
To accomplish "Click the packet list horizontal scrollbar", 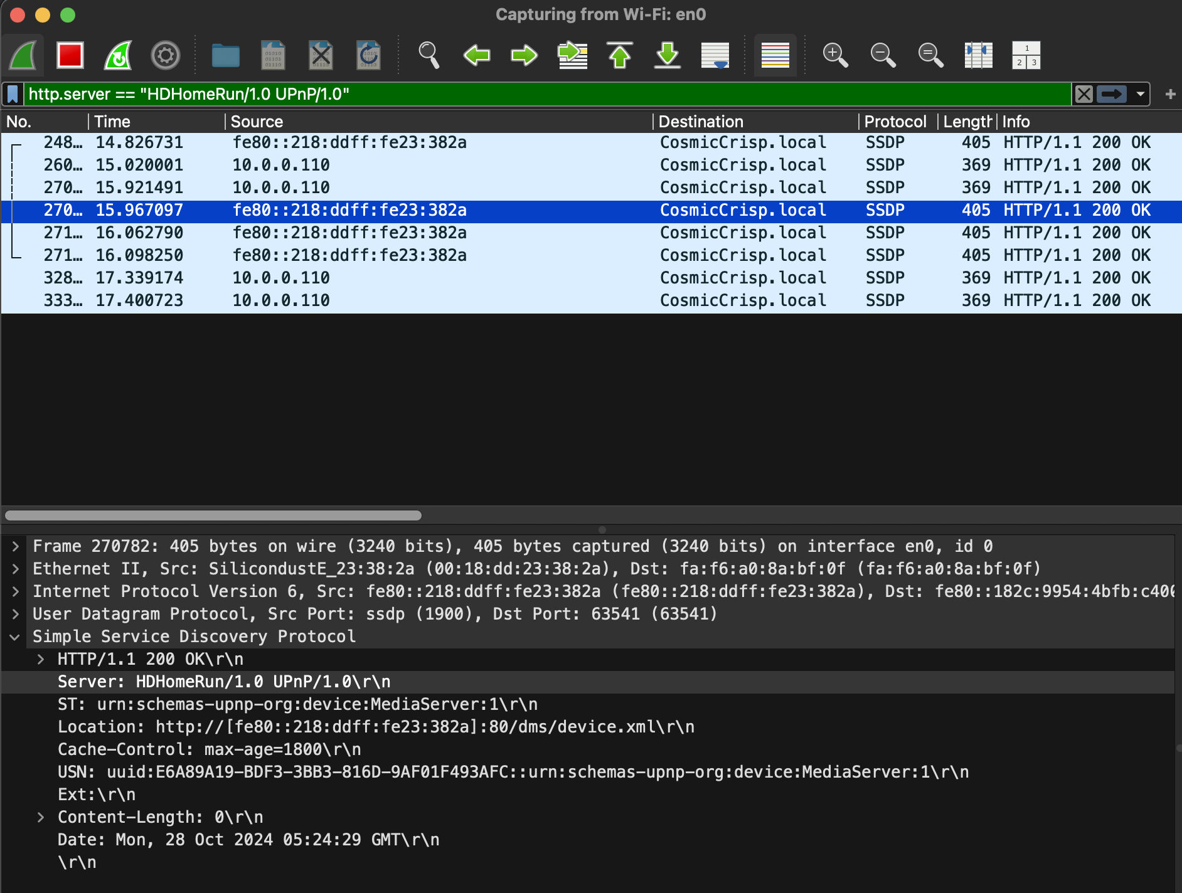I will point(213,515).
